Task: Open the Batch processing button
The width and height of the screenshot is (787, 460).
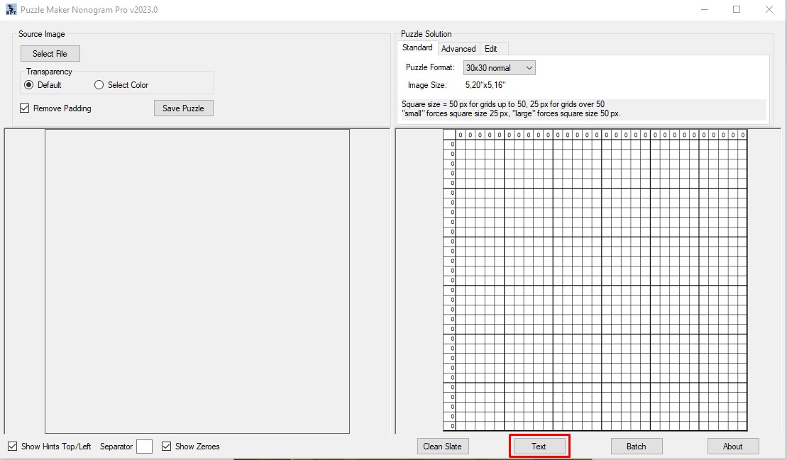Action: coord(636,447)
